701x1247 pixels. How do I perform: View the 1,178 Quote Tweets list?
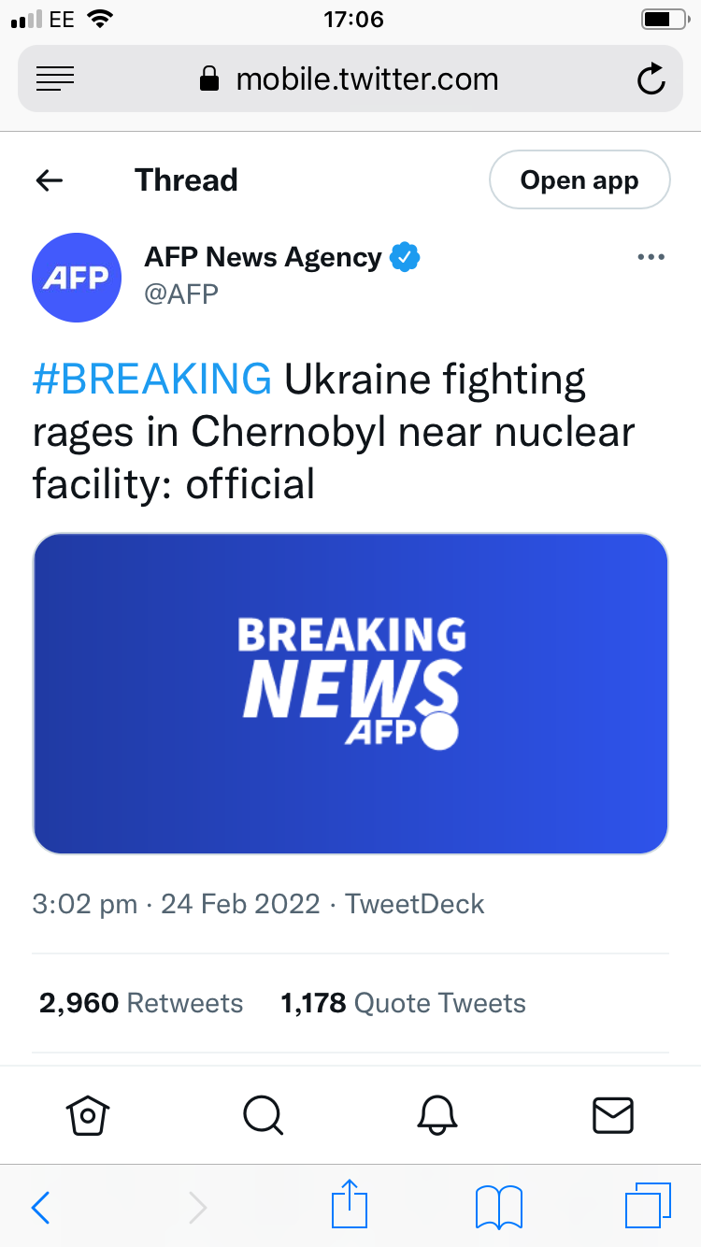[x=403, y=1003]
